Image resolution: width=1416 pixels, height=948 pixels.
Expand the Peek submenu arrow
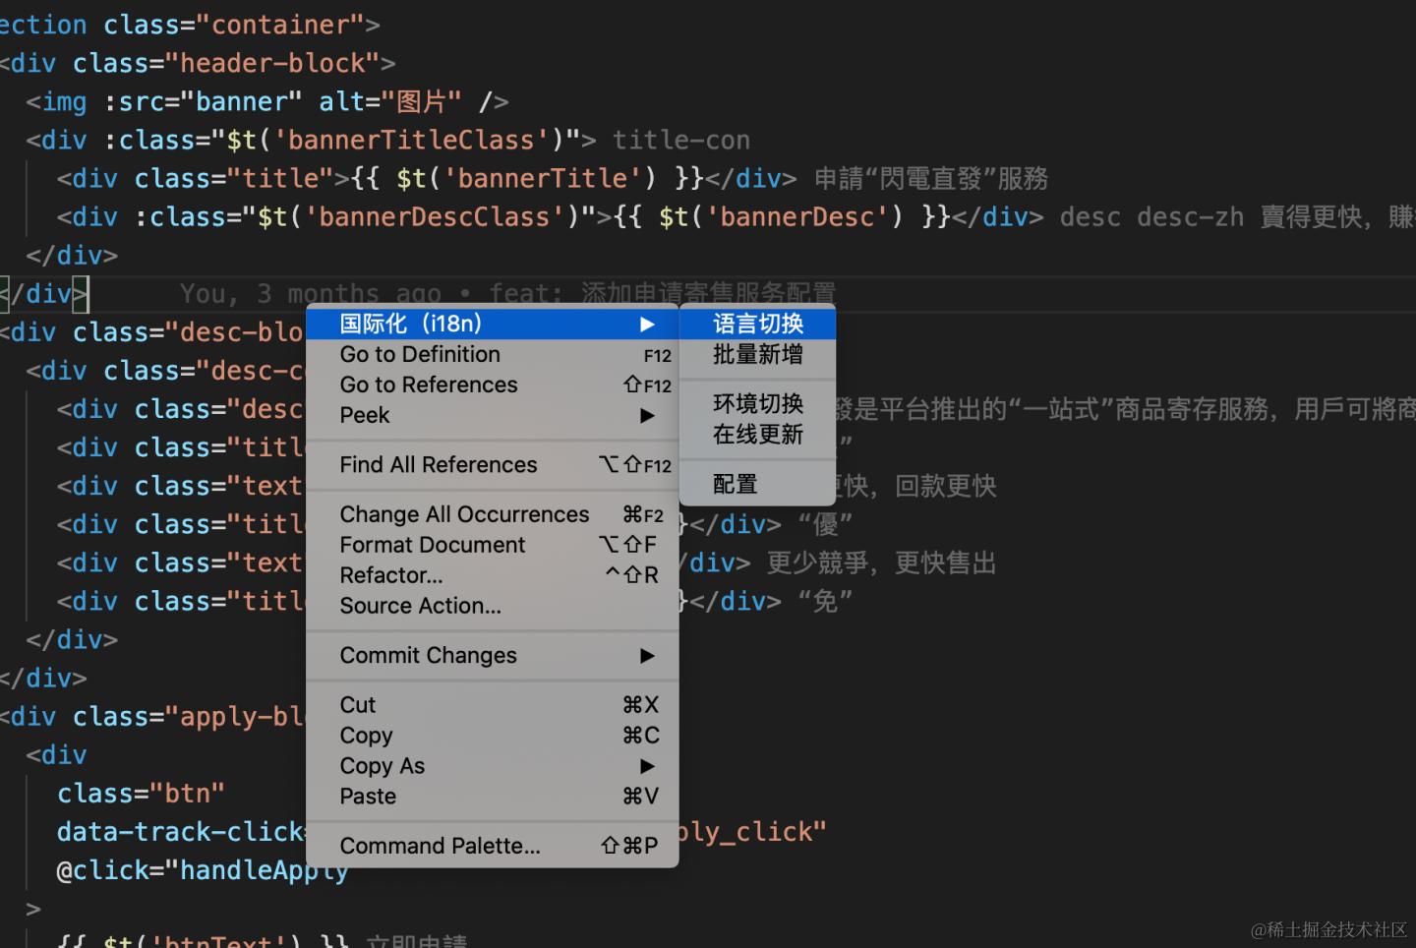click(647, 415)
